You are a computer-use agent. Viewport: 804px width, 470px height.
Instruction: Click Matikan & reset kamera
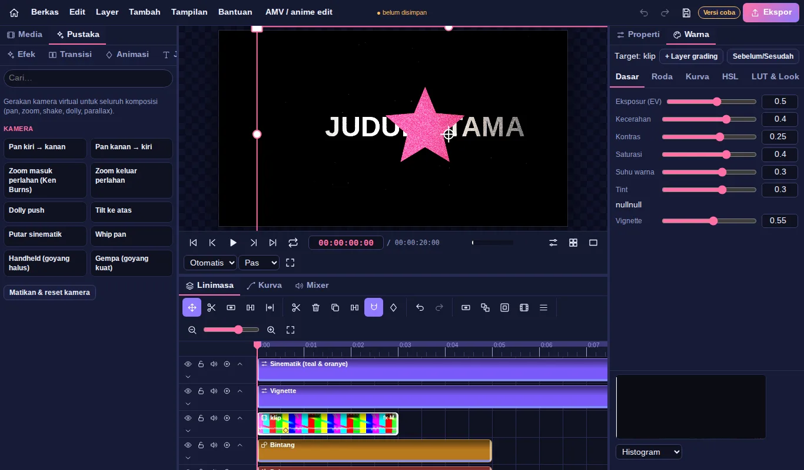point(49,293)
